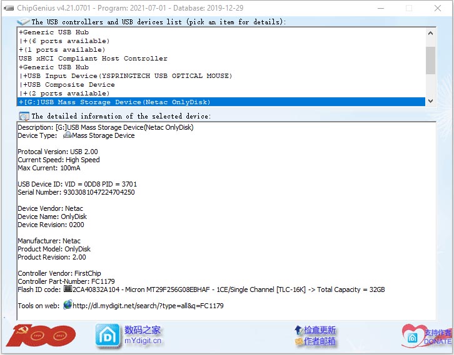
Task: Minimize the ChipGenius window
Action: tap(381, 8)
